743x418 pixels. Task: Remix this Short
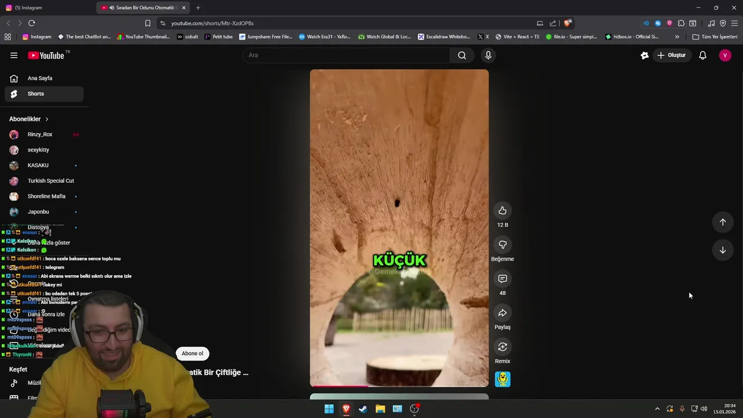503,347
